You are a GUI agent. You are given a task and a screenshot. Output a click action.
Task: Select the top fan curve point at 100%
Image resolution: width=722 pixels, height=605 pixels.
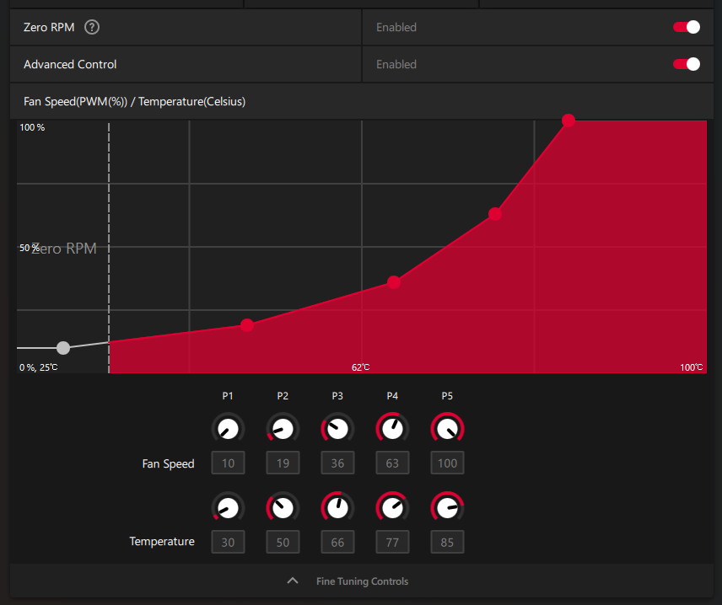pyautogui.click(x=568, y=120)
